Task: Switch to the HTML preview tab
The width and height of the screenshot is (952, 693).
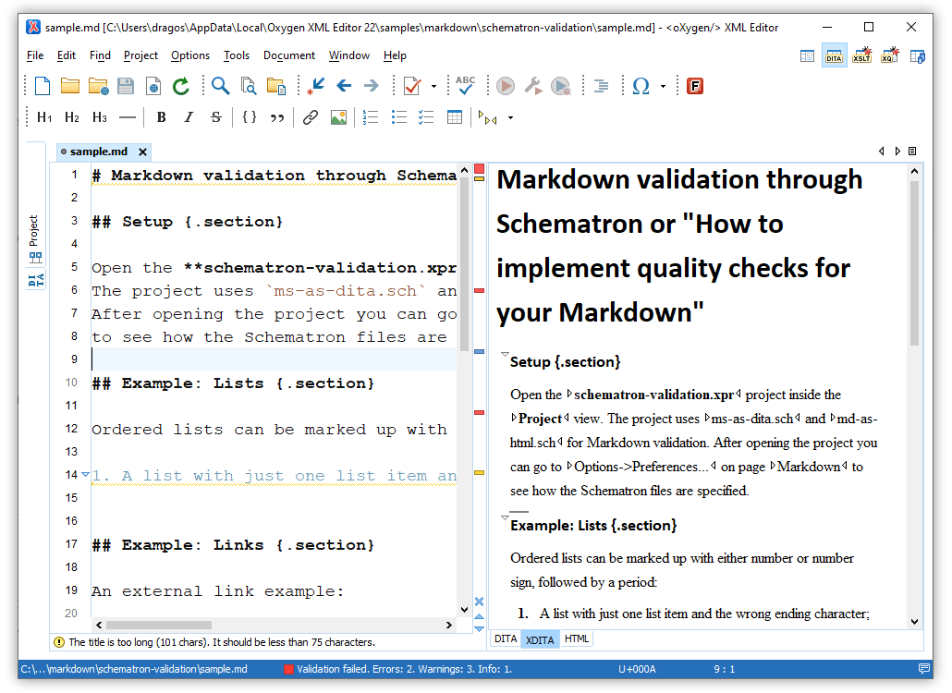Action: tap(576, 638)
